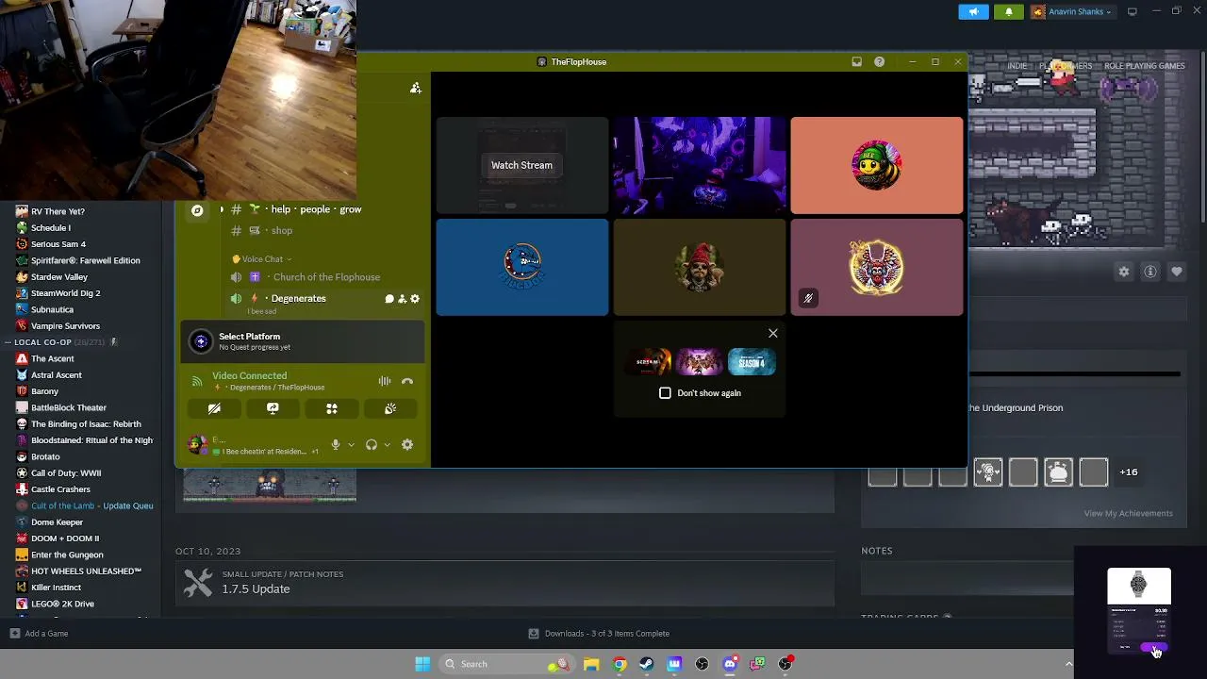Open Steam from the taskbar
The height and width of the screenshot is (679, 1207).
click(x=647, y=664)
